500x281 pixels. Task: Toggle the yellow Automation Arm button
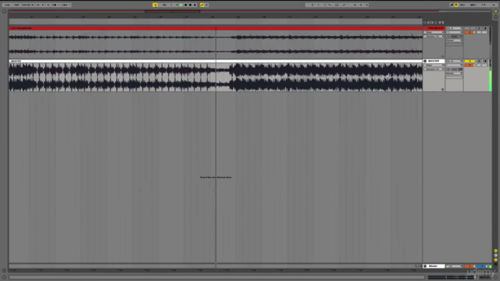[202, 5]
